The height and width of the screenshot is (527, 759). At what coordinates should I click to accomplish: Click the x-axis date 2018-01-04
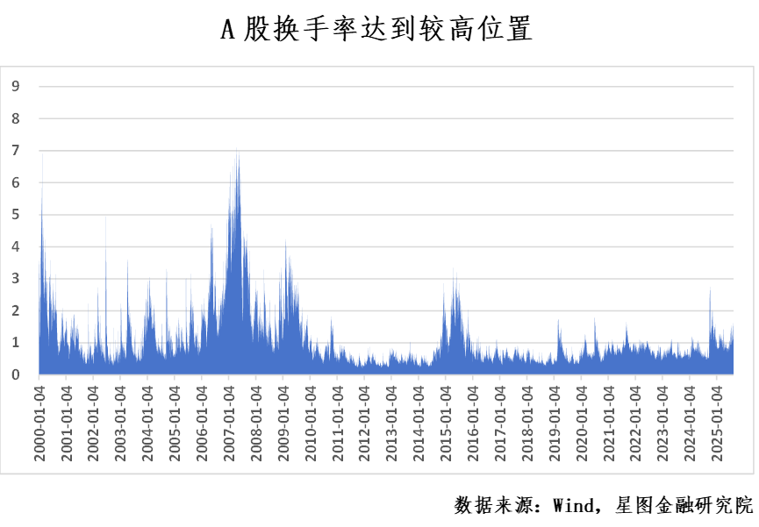coord(527,424)
